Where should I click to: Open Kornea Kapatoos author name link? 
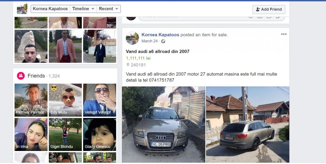pos(160,35)
